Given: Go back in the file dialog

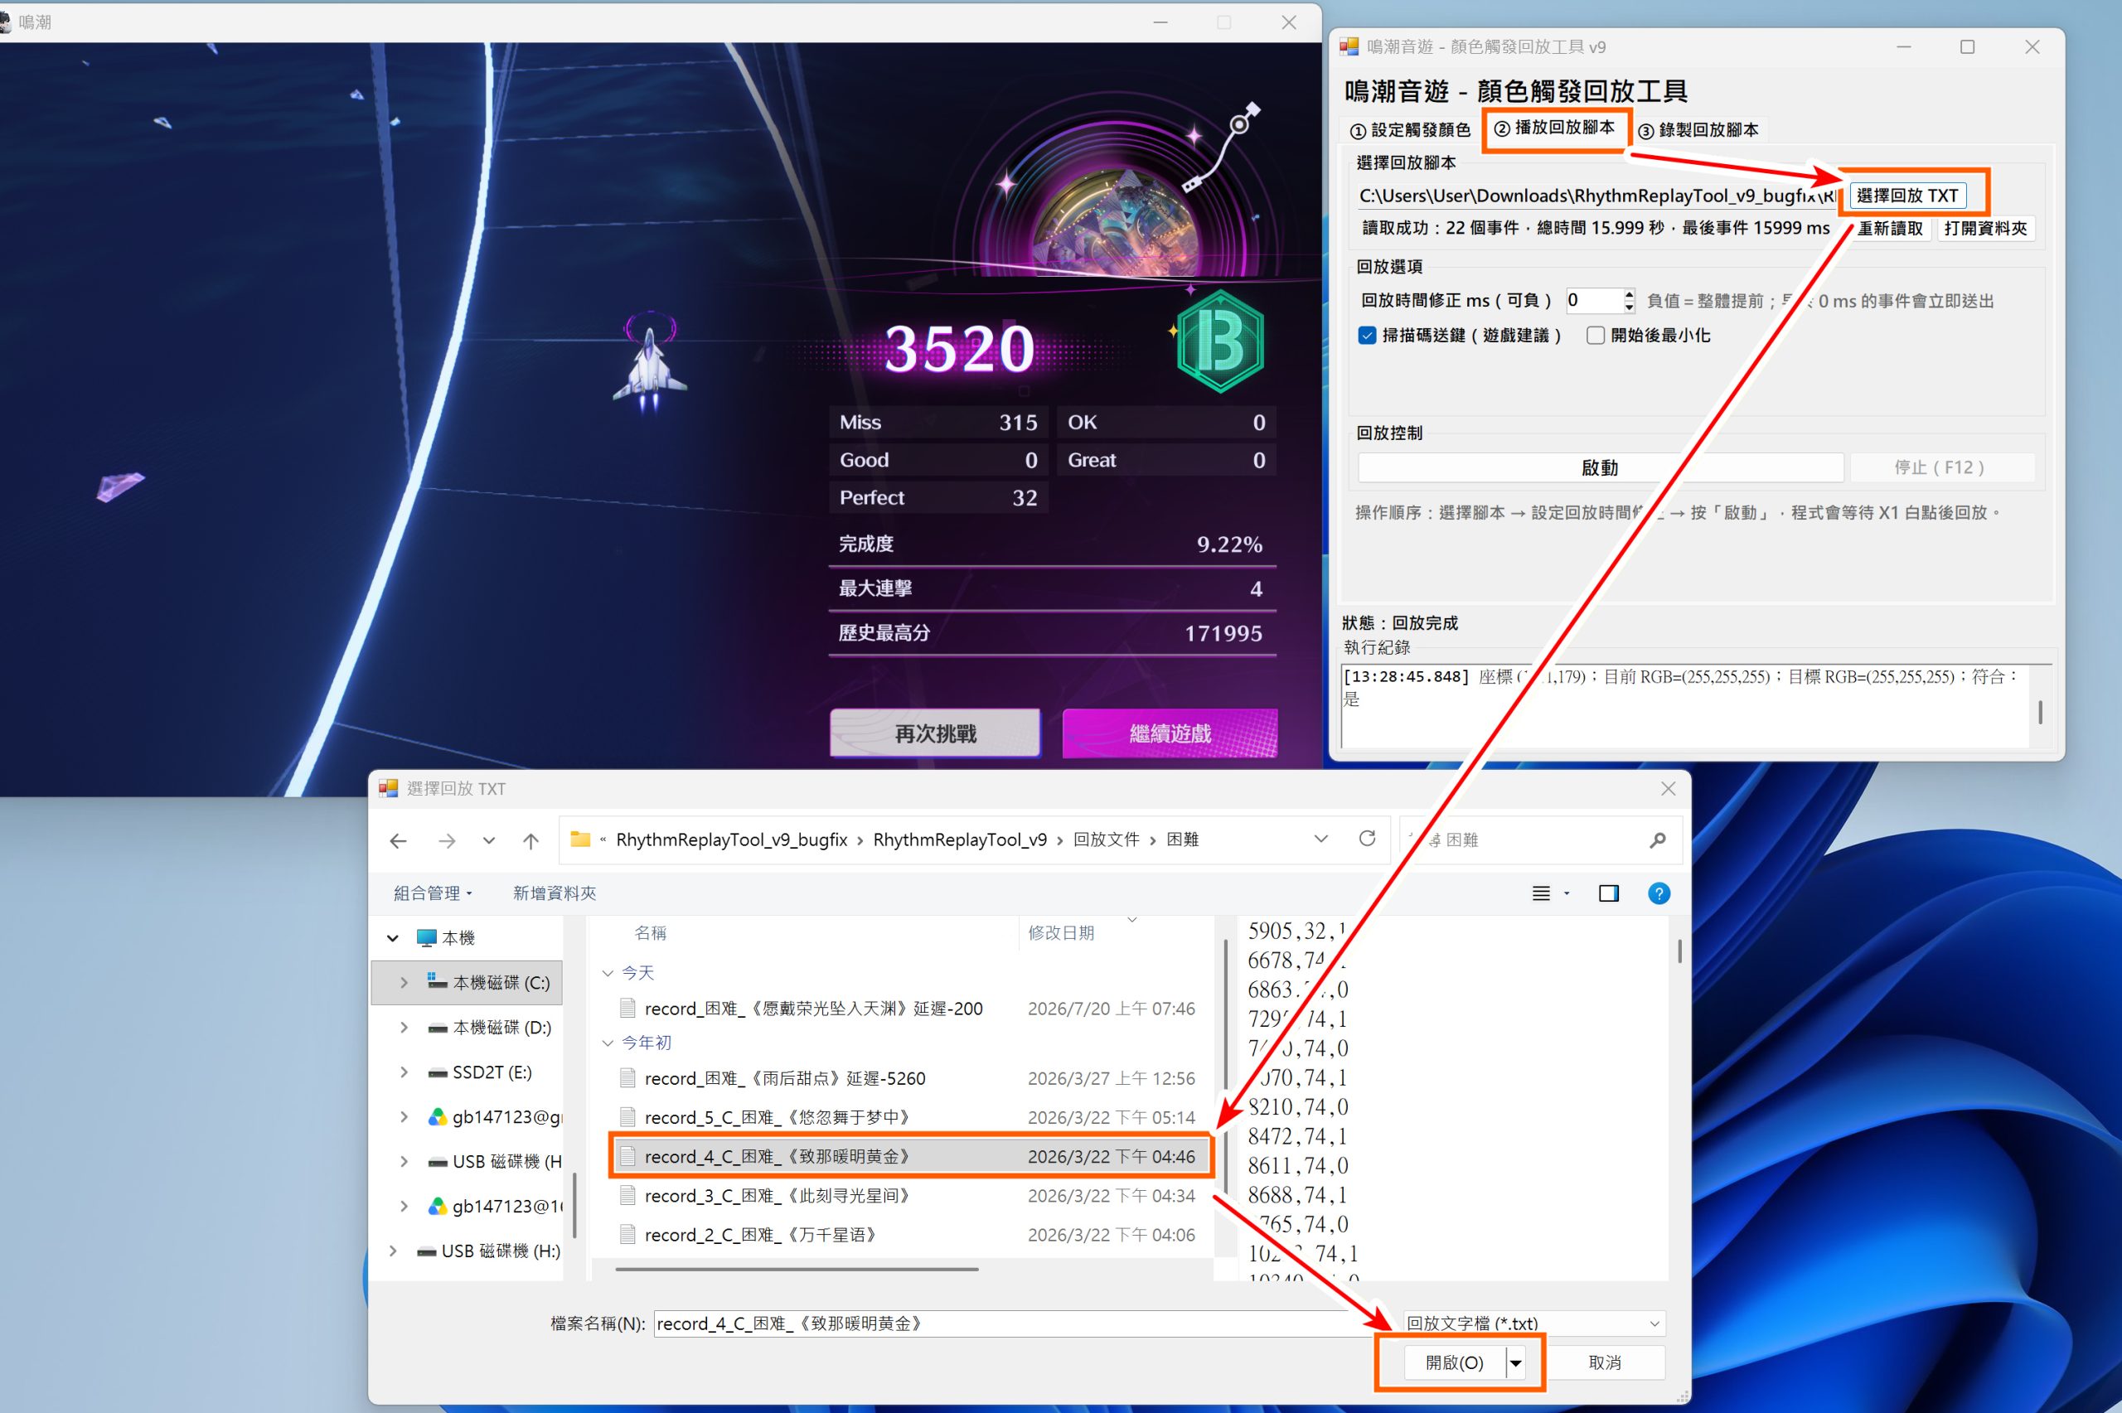Looking at the screenshot, I should tap(397, 841).
